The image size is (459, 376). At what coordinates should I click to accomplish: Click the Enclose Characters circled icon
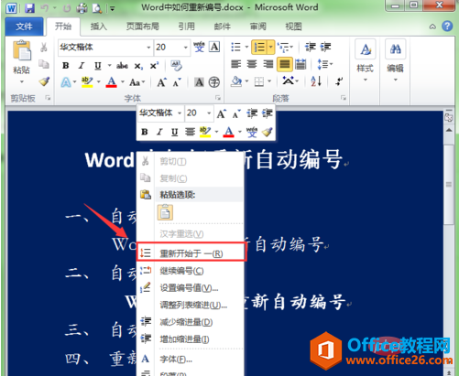pos(214,82)
